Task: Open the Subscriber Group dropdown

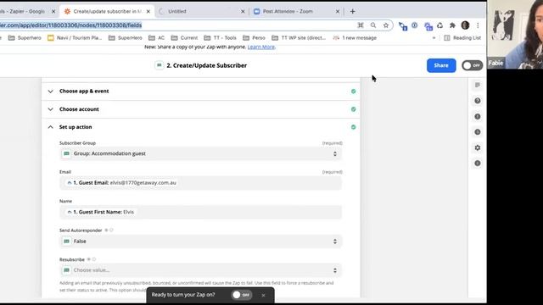Action: (x=201, y=153)
